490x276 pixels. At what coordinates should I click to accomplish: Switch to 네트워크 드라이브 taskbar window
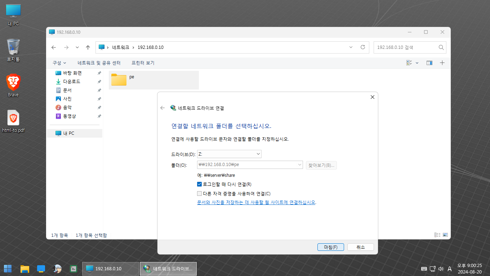tap(168, 268)
